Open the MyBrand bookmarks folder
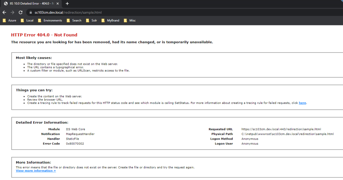This screenshot has width=343, height=180. [x=110, y=20]
